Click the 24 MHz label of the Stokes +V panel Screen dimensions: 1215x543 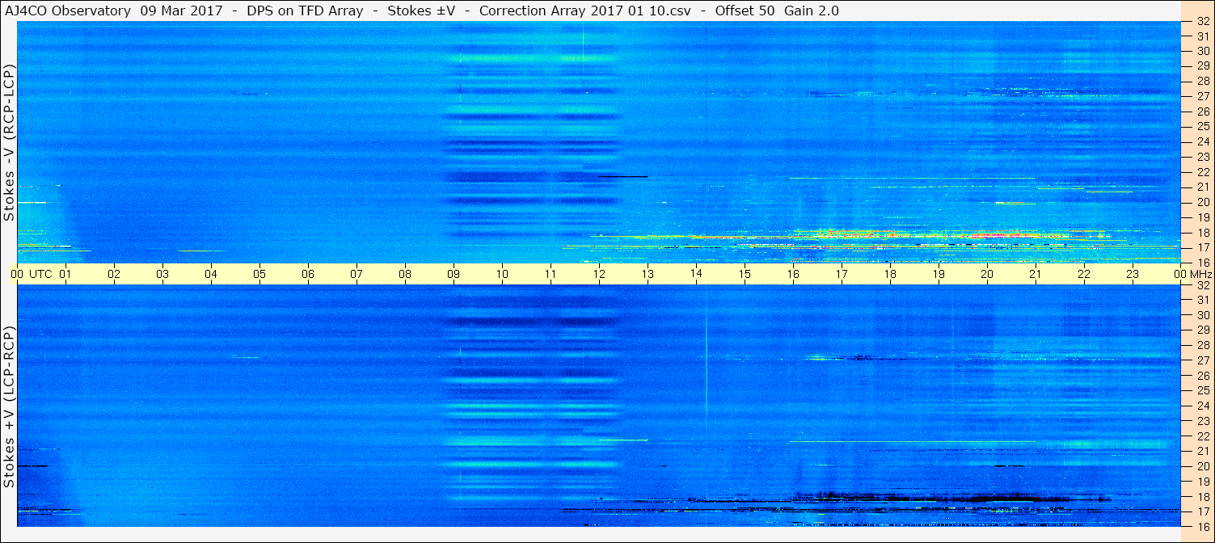(x=1202, y=406)
